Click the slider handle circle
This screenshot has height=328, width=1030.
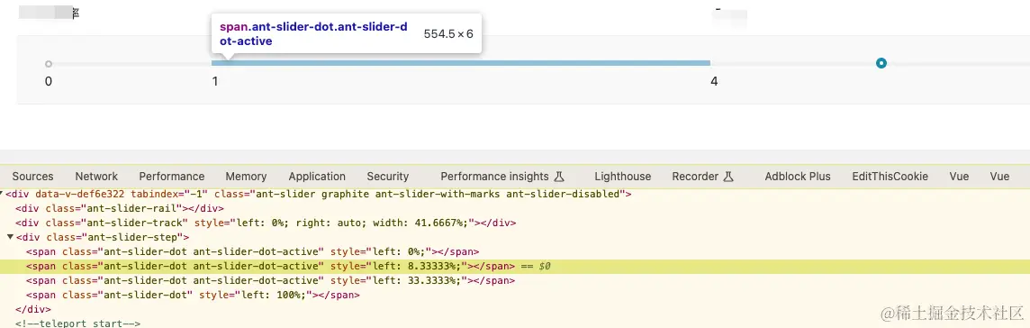tap(881, 63)
